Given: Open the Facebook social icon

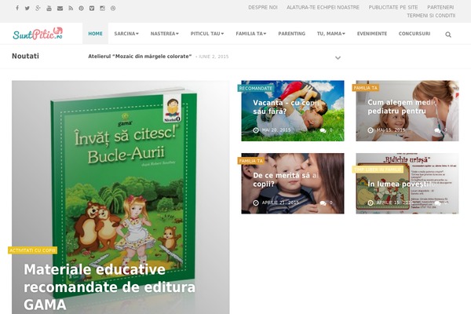Looking at the screenshot, I should coord(17,8).
